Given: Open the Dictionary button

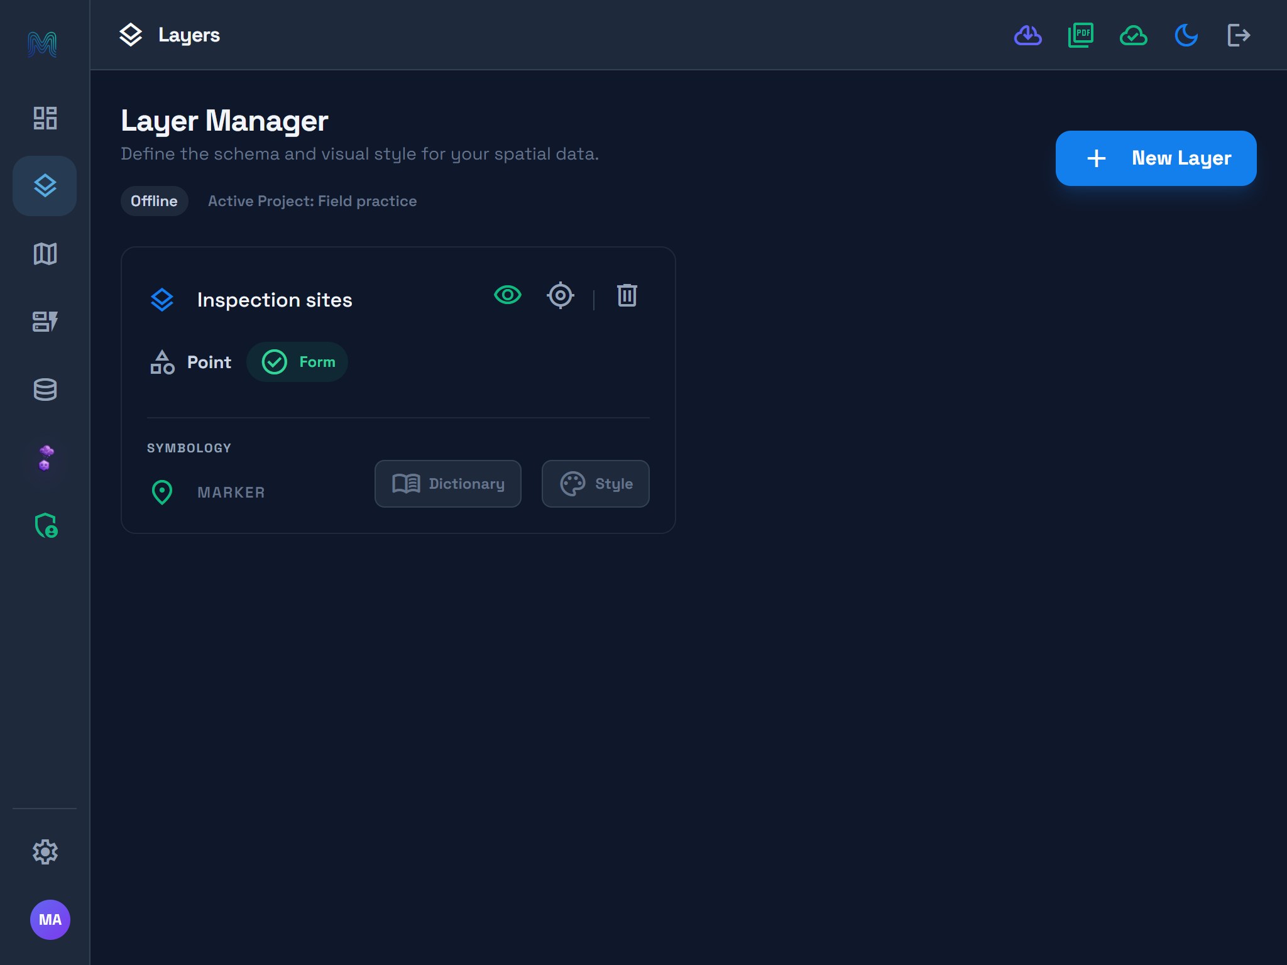Looking at the screenshot, I should 448,484.
